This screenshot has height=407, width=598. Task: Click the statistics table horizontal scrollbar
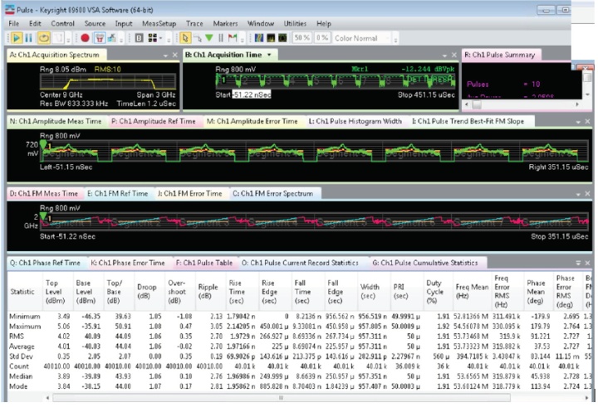click(281, 398)
